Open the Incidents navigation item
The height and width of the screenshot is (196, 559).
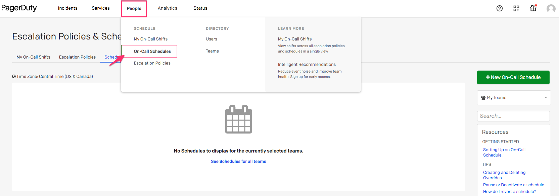(x=67, y=8)
